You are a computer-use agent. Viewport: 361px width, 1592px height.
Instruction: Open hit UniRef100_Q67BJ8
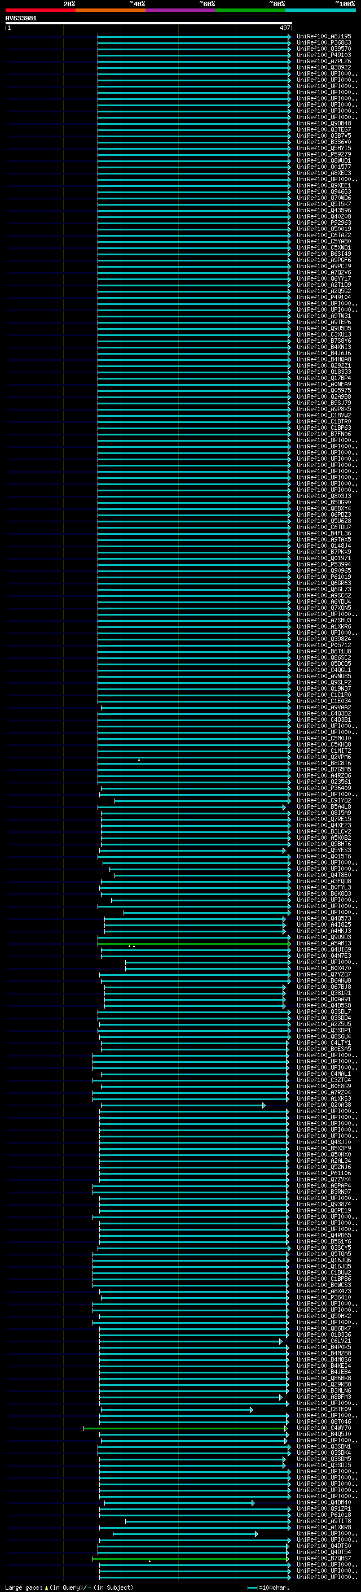[323, 987]
